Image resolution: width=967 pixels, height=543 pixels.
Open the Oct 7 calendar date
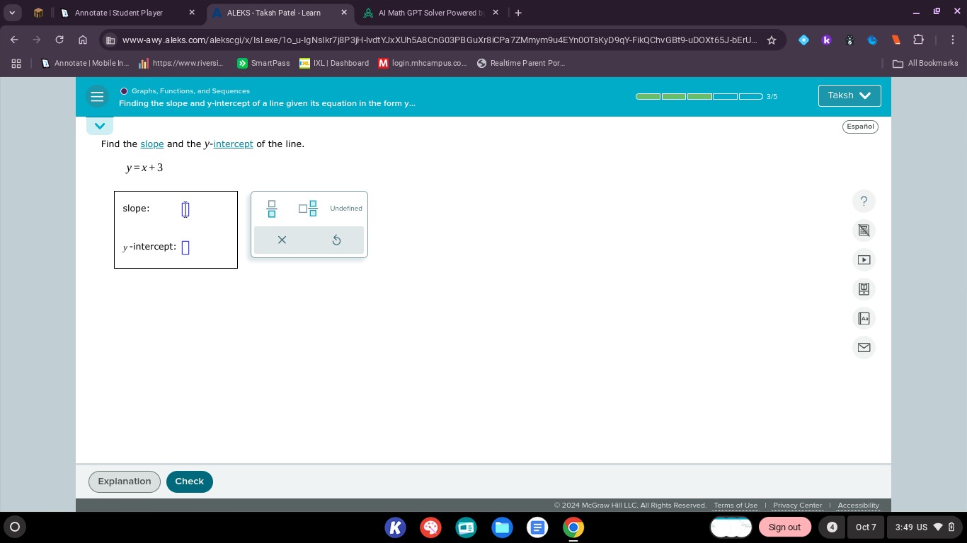click(x=865, y=527)
